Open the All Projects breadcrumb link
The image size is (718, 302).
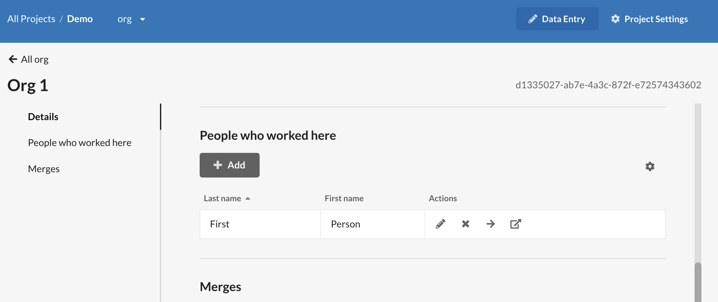pyautogui.click(x=31, y=19)
